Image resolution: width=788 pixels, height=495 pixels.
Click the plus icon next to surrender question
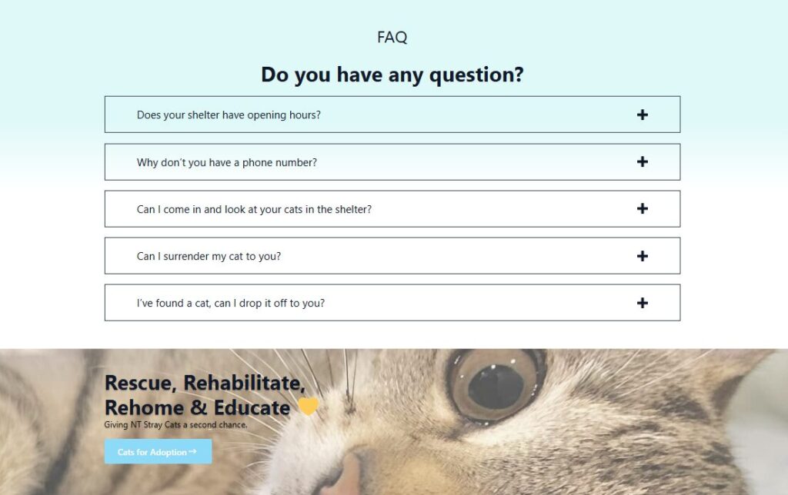click(x=643, y=256)
